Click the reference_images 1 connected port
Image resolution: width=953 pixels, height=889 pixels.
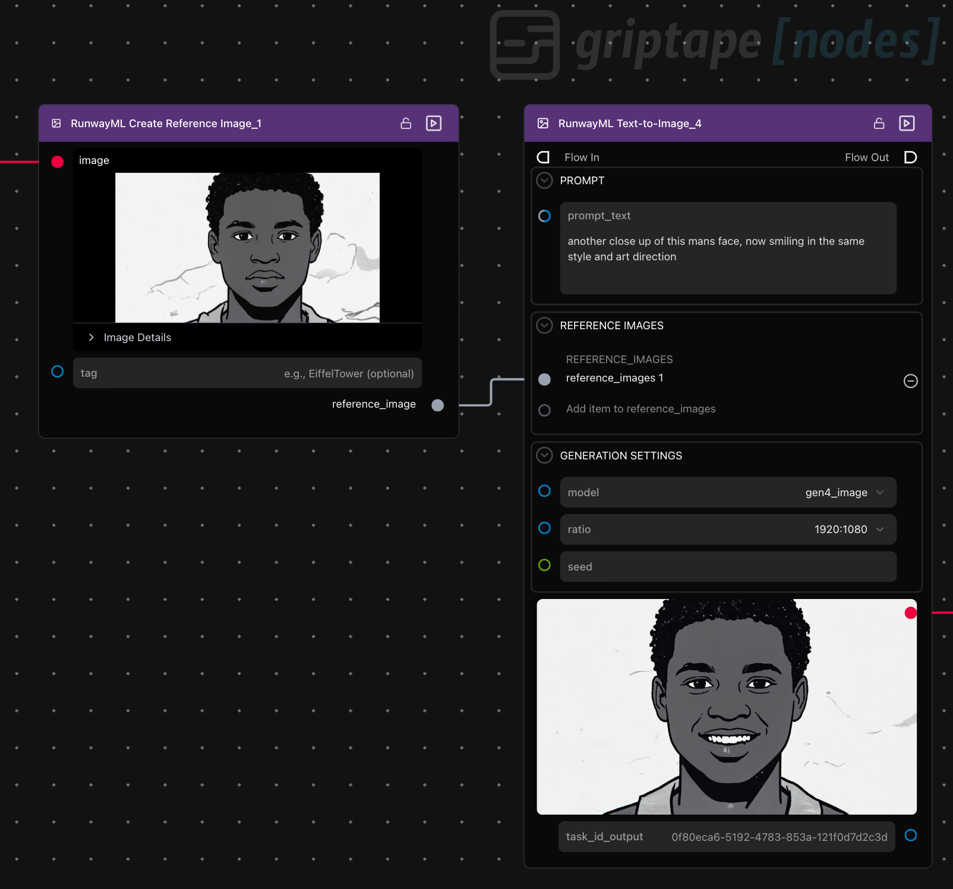click(x=544, y=380)
